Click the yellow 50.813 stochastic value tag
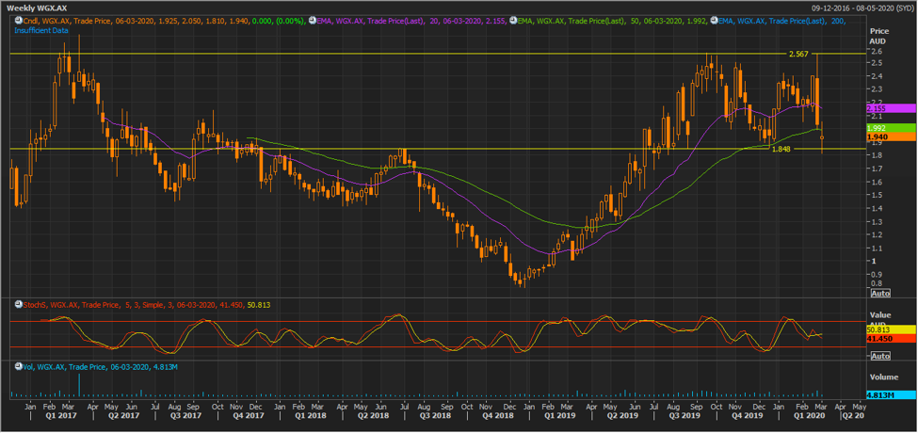Screen dimensions: 918x433 890,329
